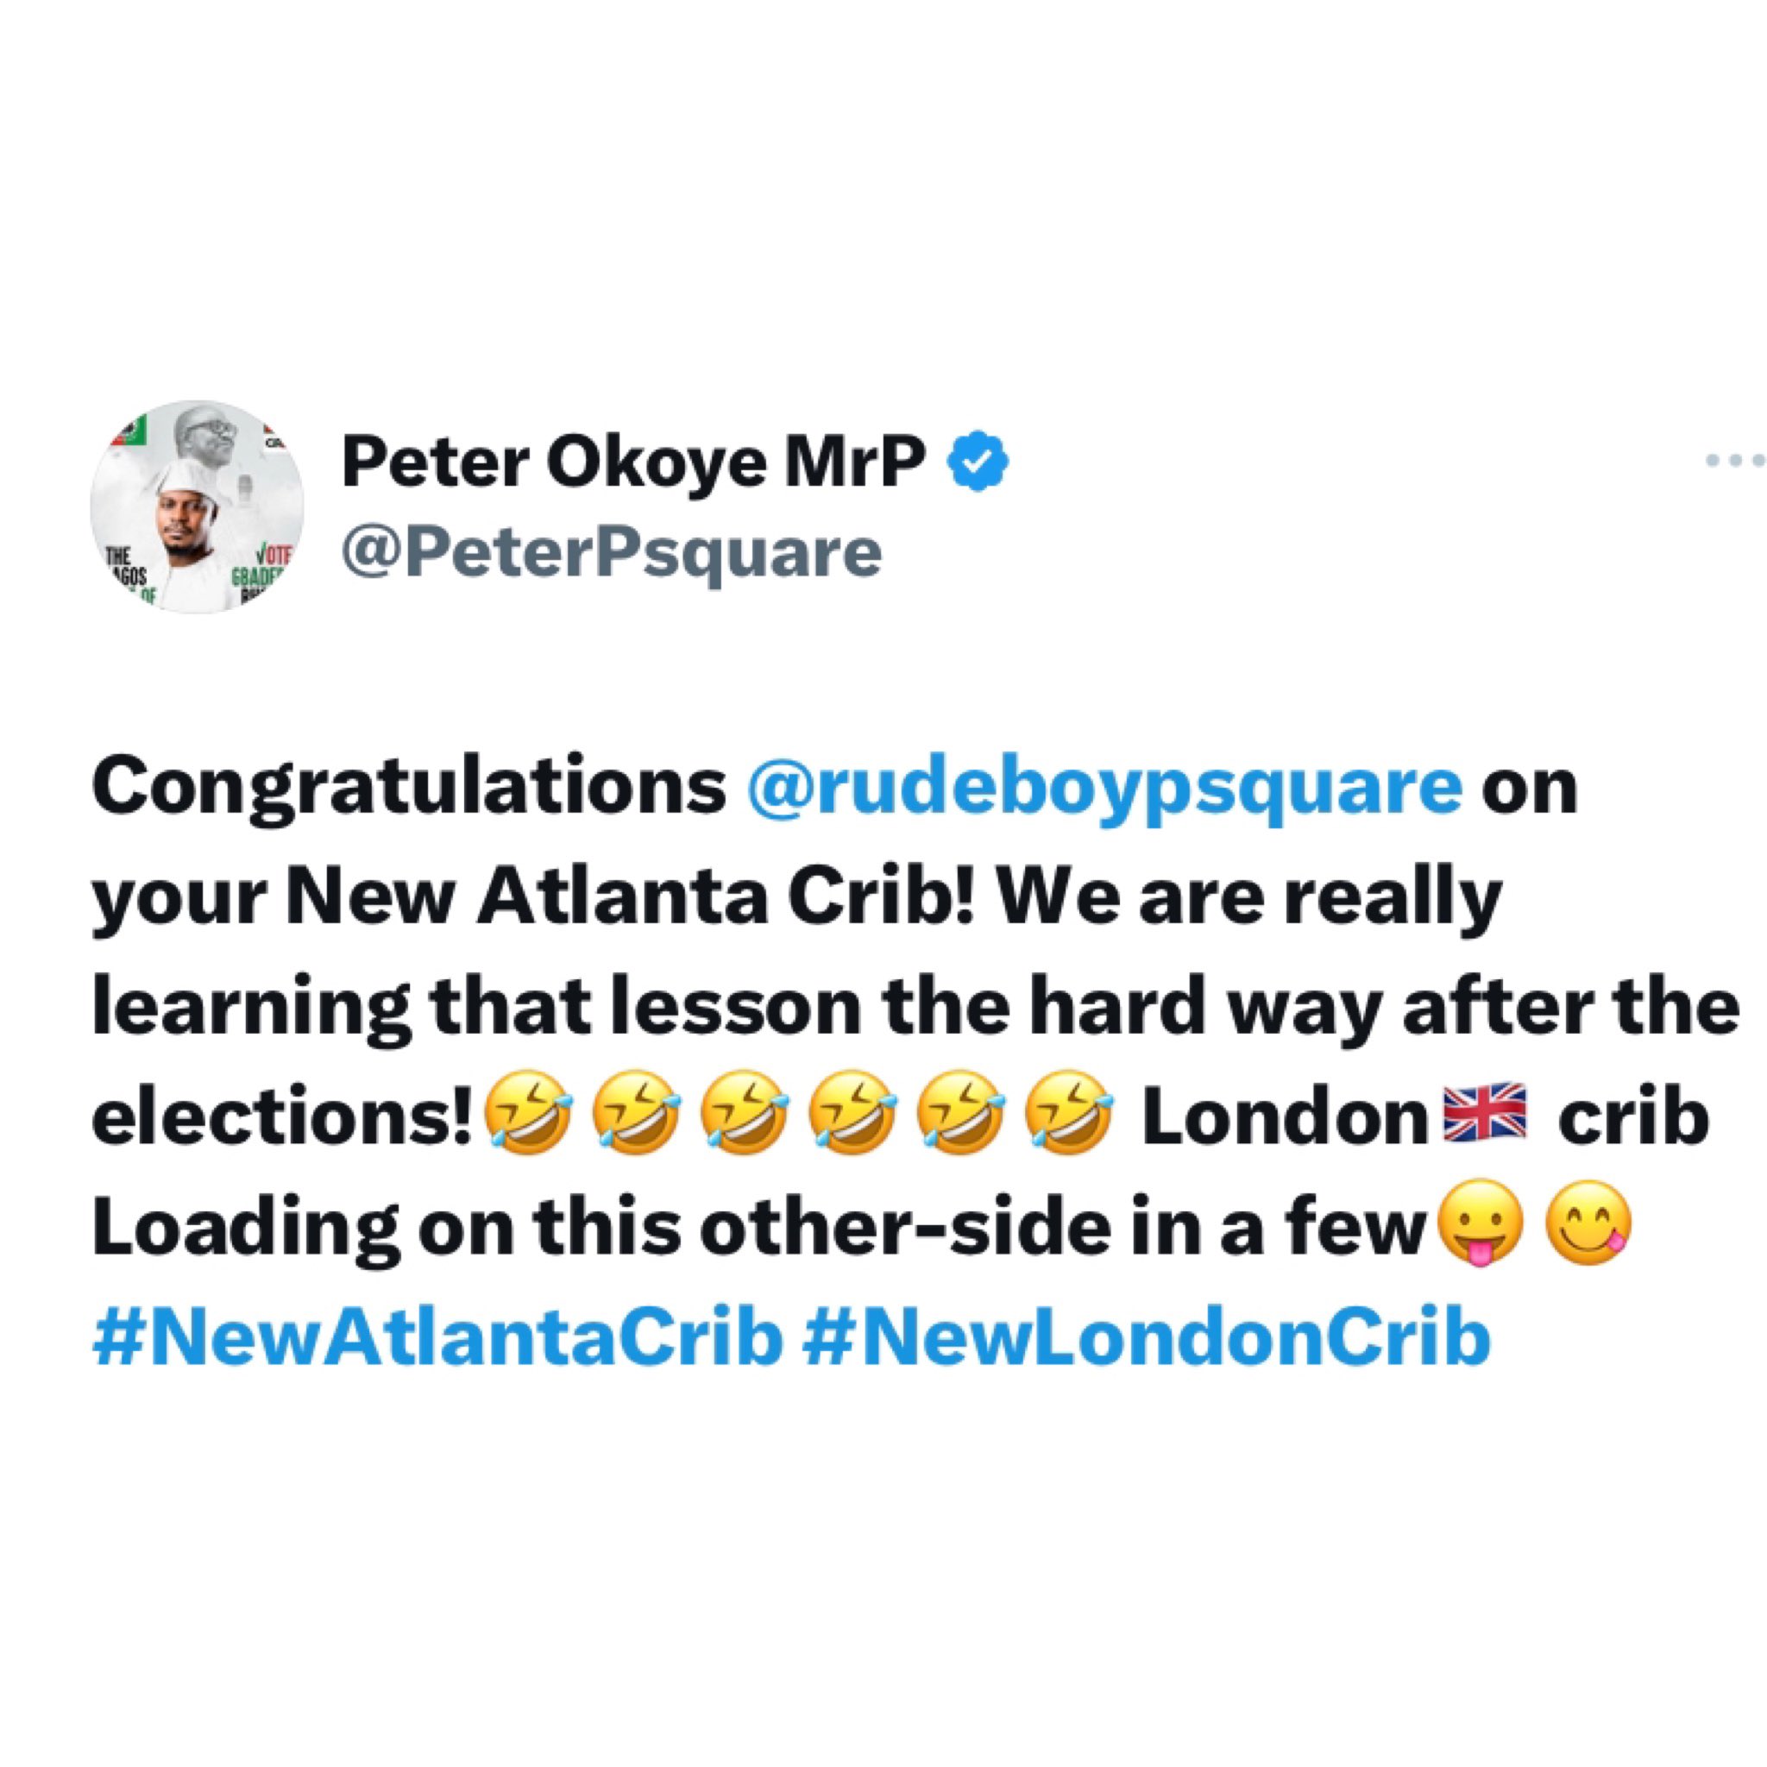Open the #NewLondonCrib hashtag
Image resolution: width=1767 pixels, height=1767 pixels.
tap(1145, 1338)
